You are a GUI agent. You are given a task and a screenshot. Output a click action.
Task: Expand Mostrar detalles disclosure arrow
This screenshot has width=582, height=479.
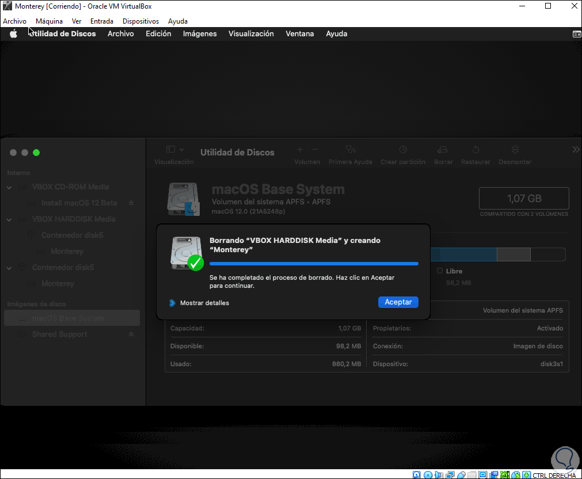click(x=172, y=303)
